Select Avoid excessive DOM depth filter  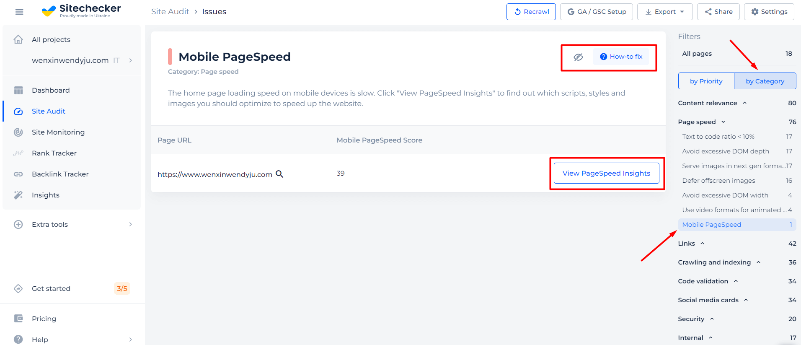(737, 151)
